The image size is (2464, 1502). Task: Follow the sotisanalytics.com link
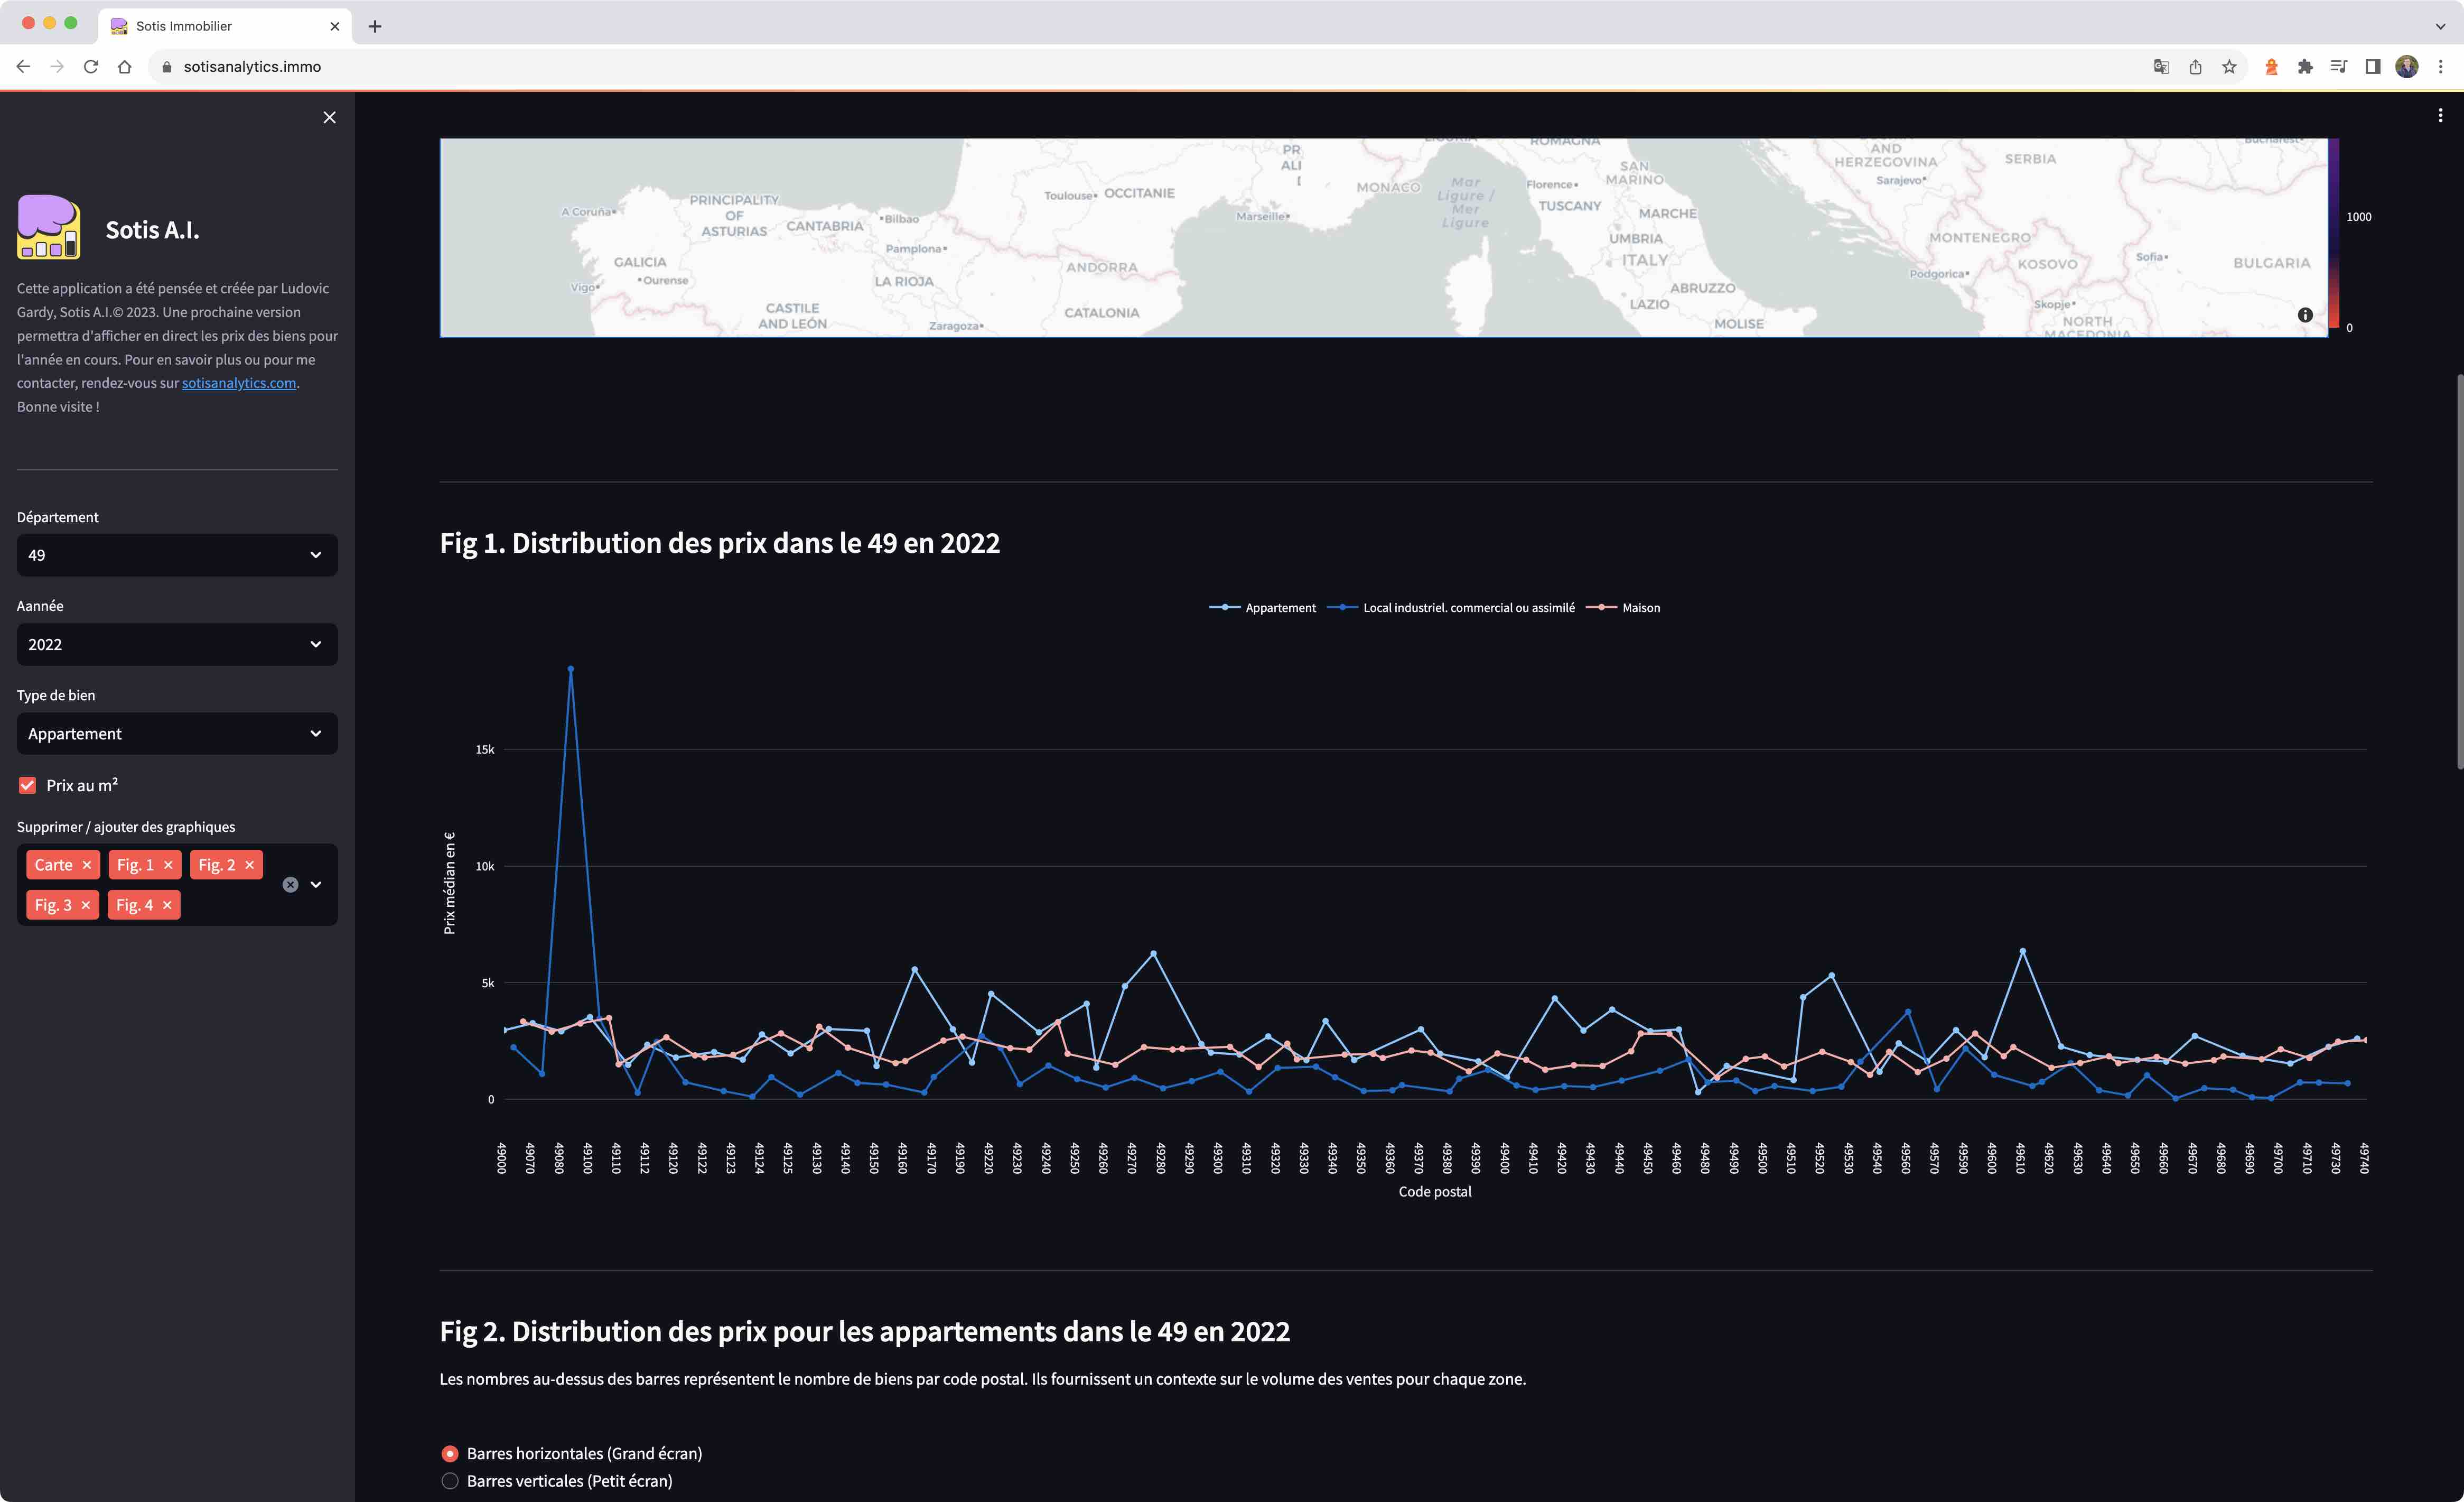tap(239, 383)
